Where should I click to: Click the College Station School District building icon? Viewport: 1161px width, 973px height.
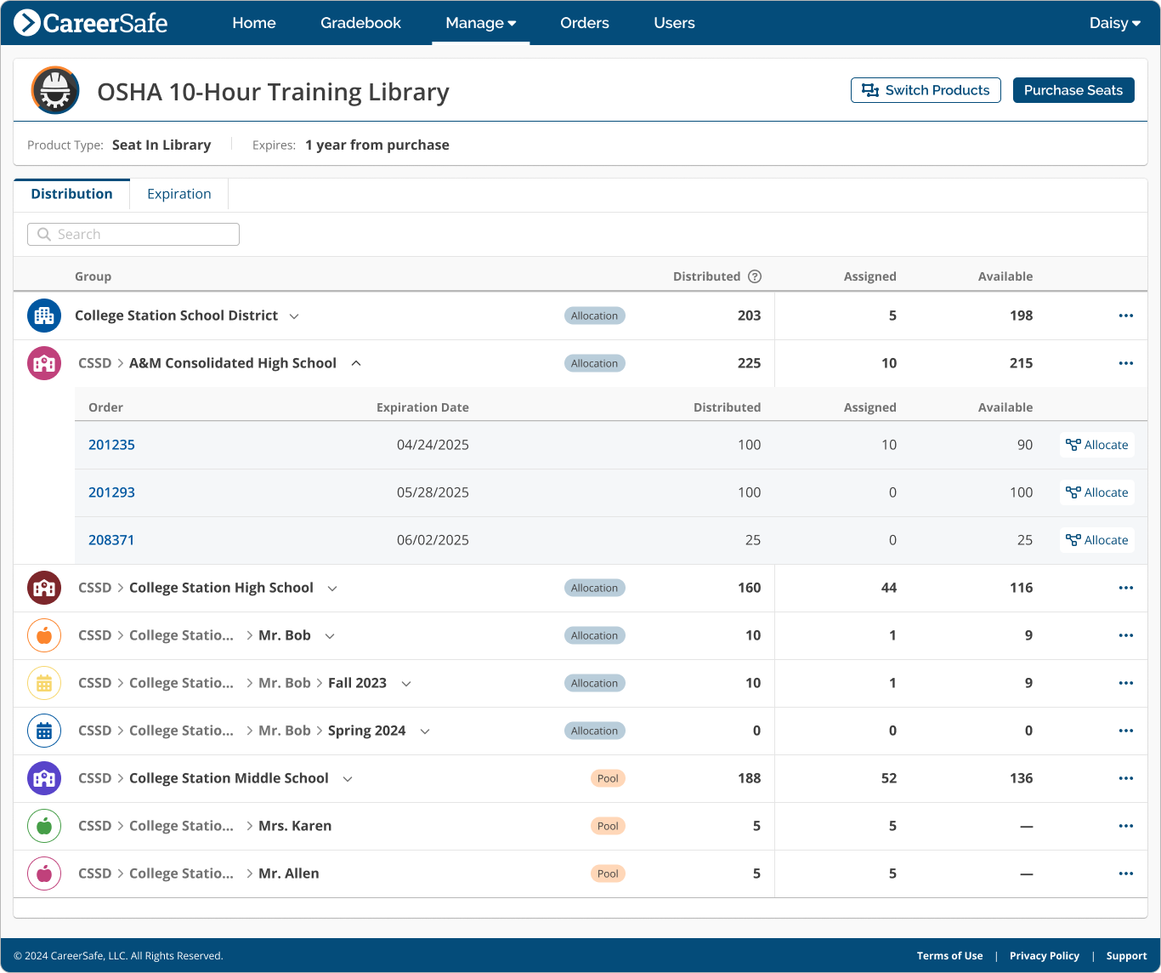tap(44, 316)
